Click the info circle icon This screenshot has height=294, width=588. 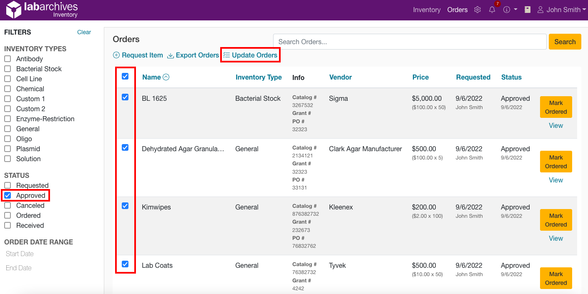point(506,9)
